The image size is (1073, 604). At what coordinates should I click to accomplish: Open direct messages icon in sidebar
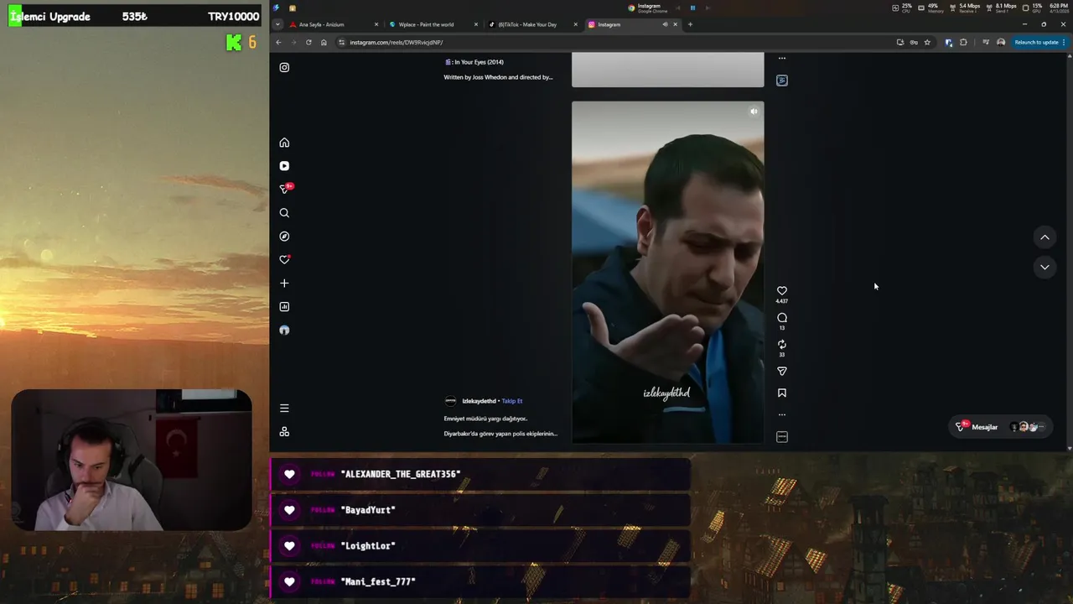click(284, 190)
